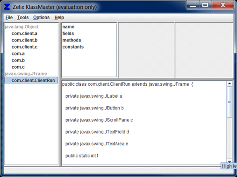Select java.lang.Object in class tree
Image resolution: width=237 pixels, height=177 pixels.
(x=22, y=27)
